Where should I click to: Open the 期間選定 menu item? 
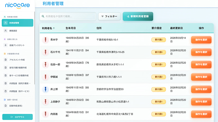pos(18,31)
